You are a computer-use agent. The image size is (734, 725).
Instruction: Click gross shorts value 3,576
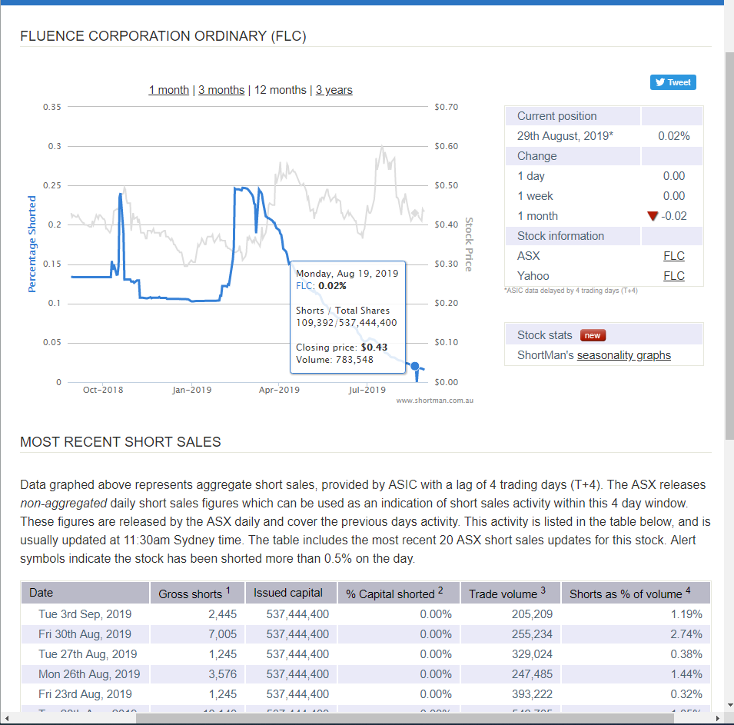[x=222, y=674]
